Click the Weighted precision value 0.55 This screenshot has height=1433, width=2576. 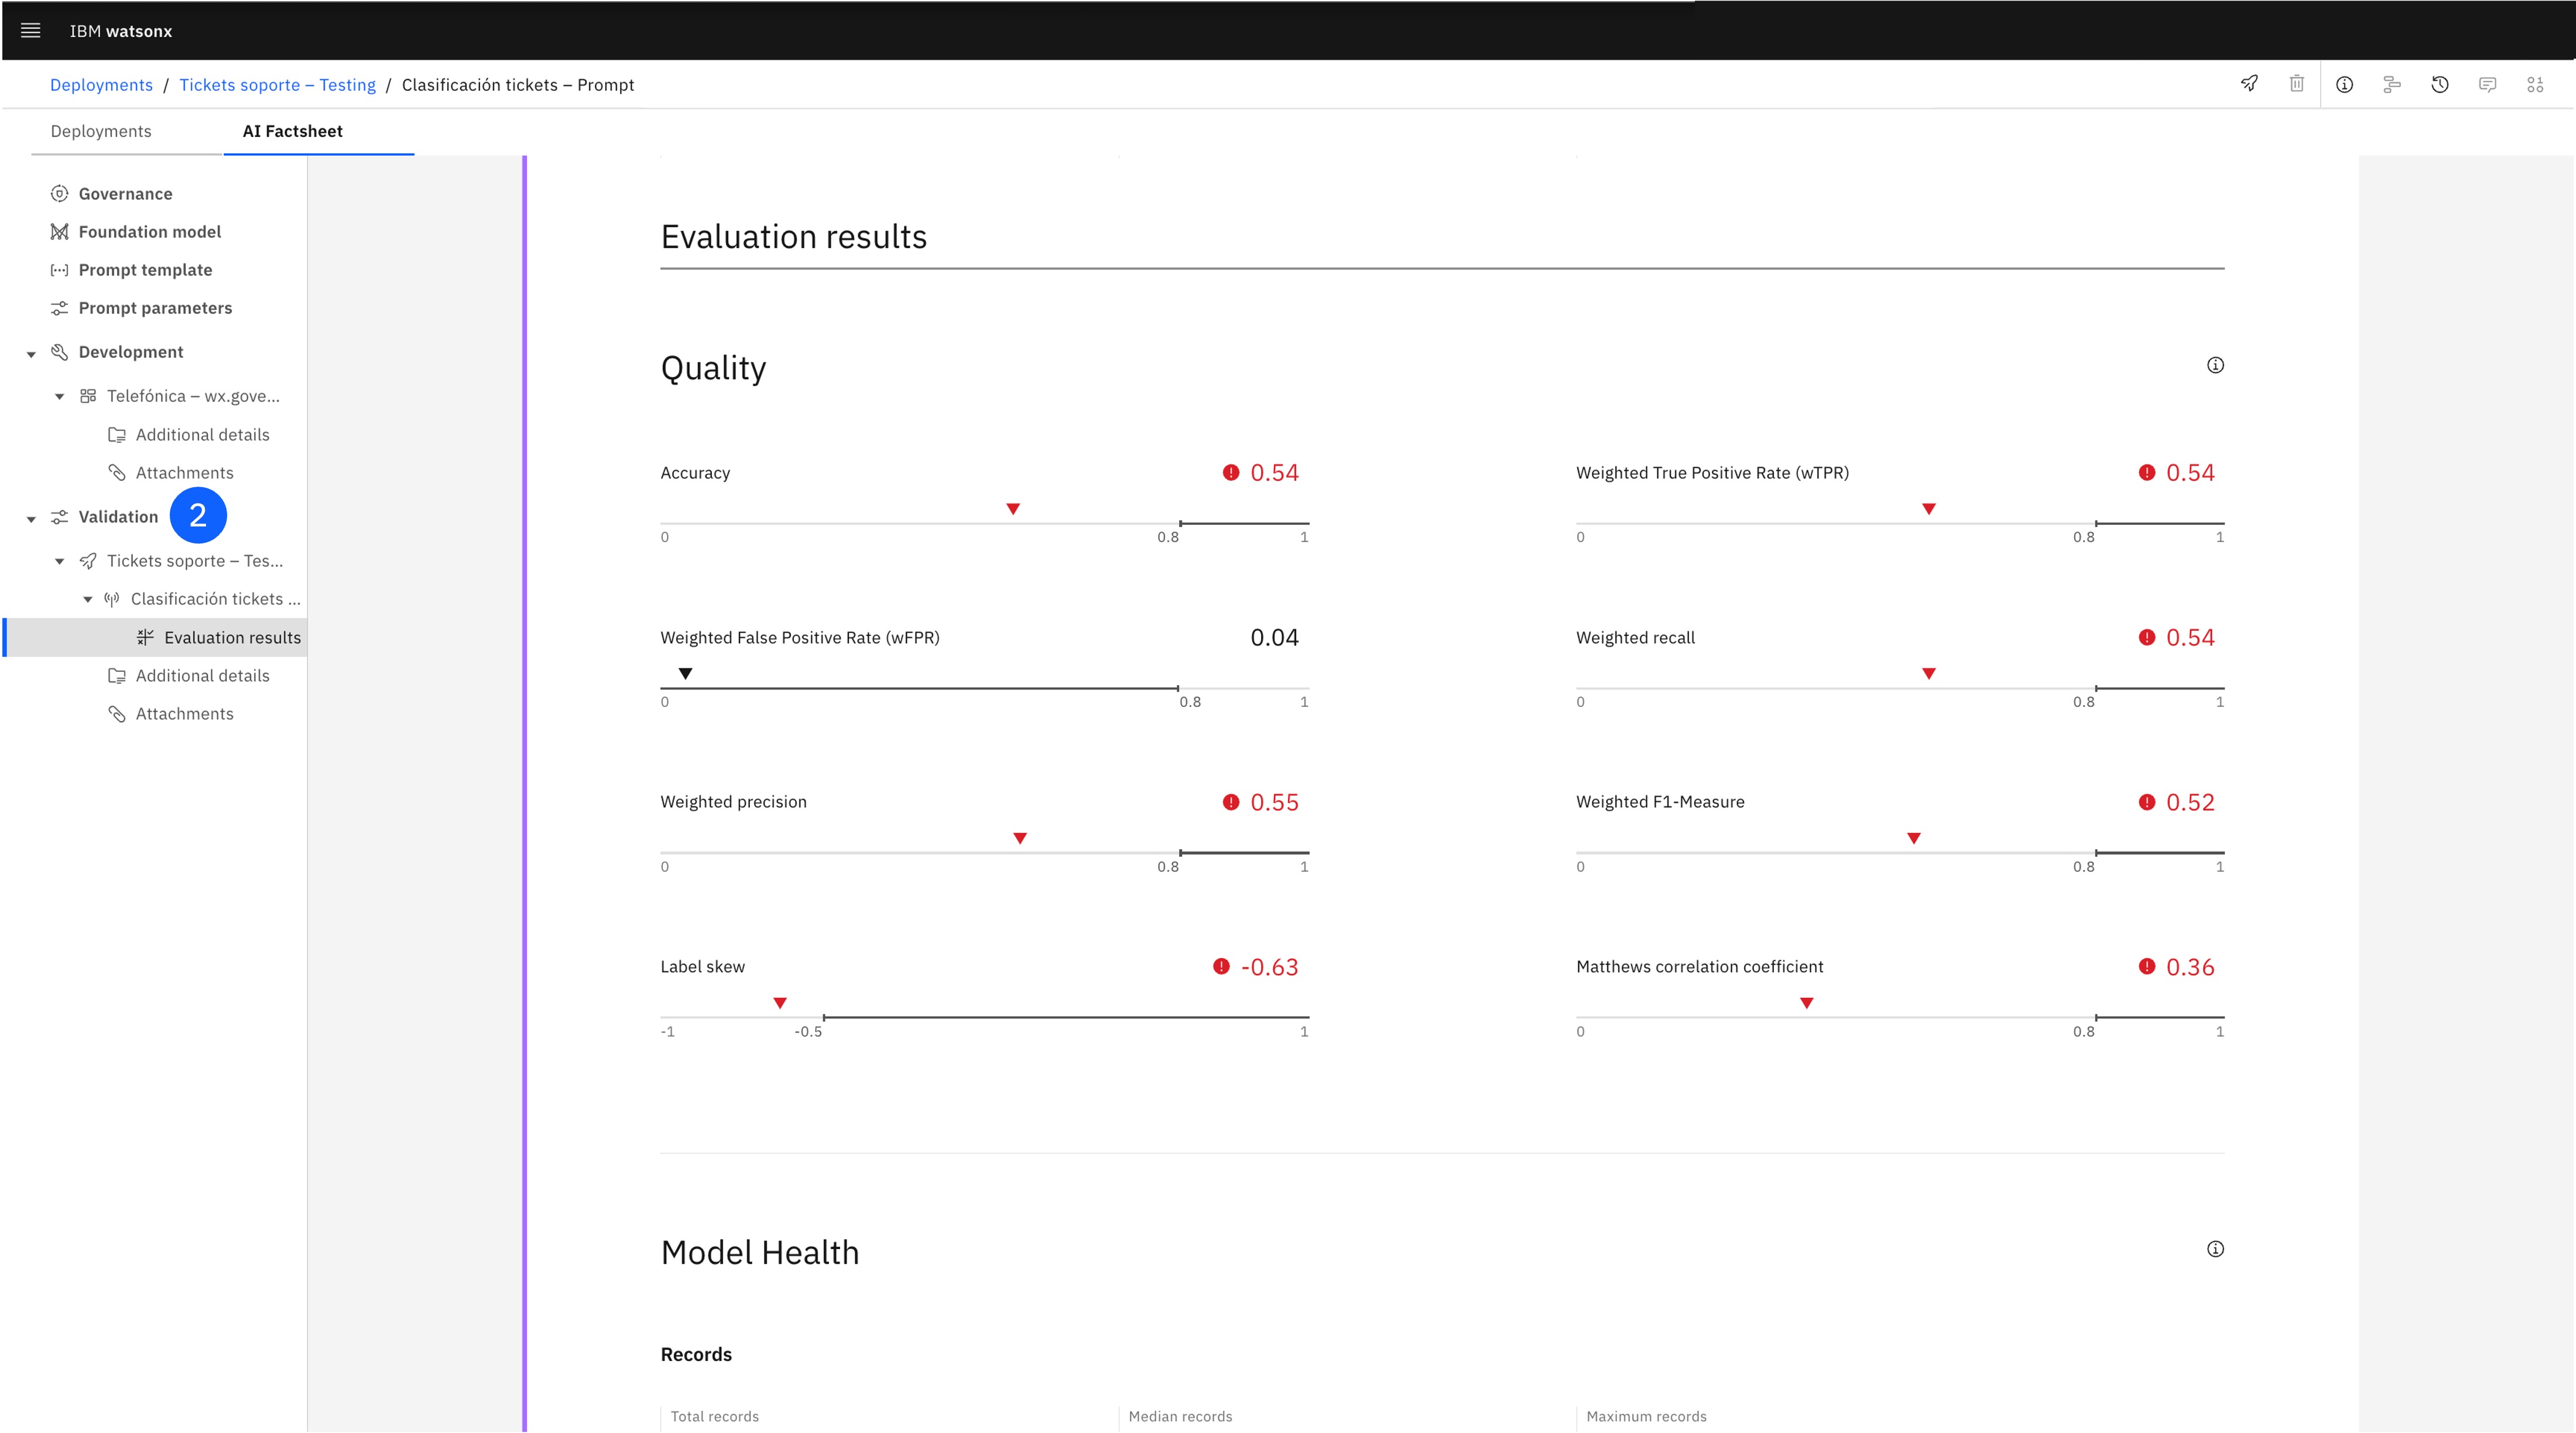coord(1274,802)
